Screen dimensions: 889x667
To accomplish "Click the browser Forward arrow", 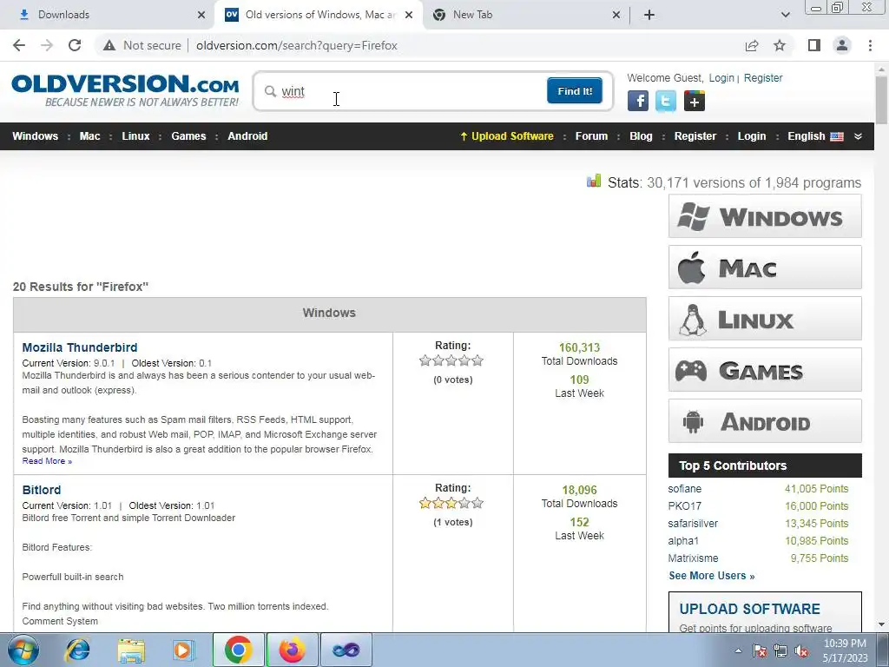I will tap(47, 45).
